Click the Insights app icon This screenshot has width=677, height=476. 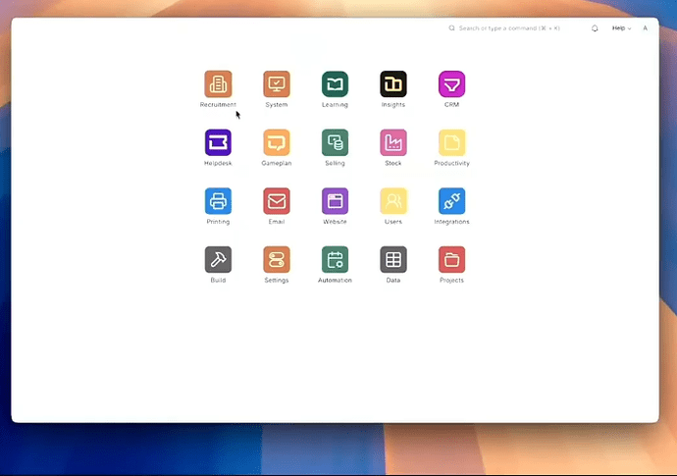[x=393, y=84]
